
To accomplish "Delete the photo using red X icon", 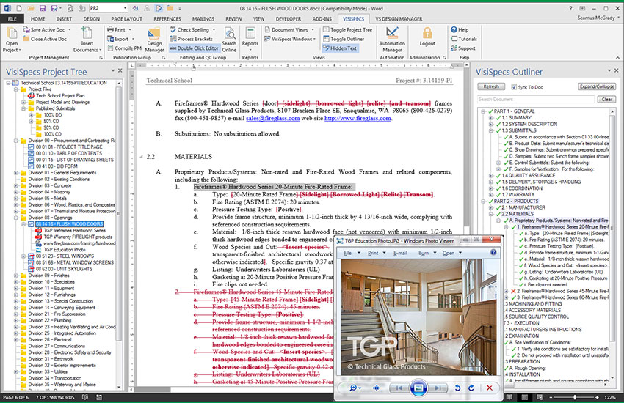I will [x=489, y=388].
